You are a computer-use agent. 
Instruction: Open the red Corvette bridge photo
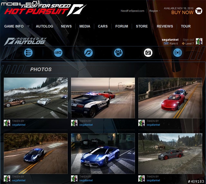pos(170,98)
